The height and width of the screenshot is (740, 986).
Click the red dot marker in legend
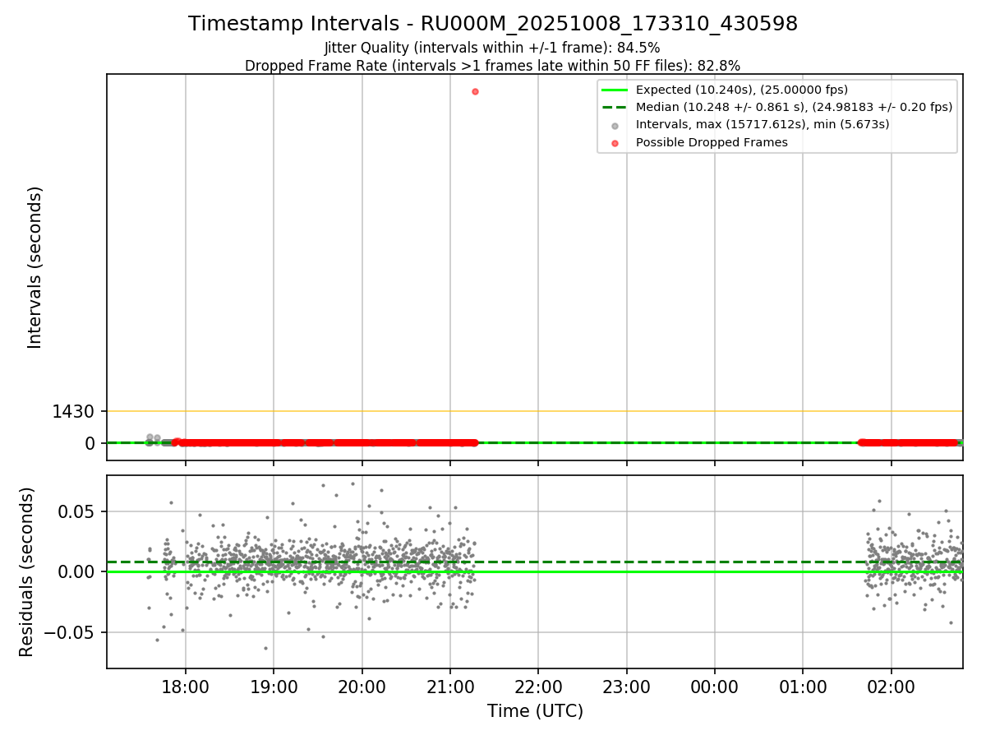click(615, 142)
